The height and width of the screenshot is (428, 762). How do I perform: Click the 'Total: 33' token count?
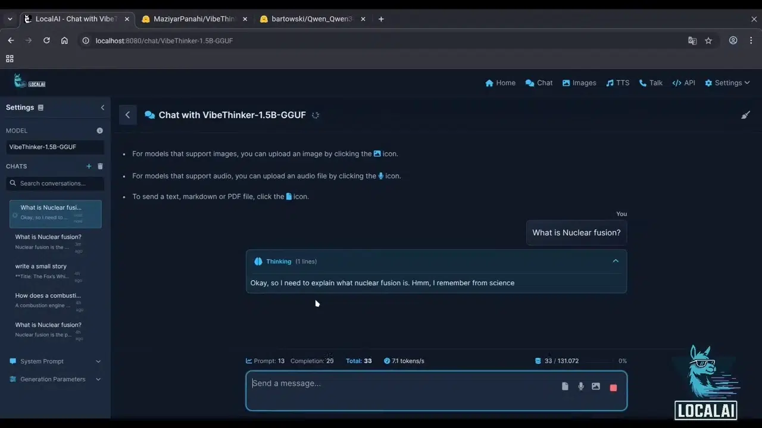[x=359, y=361]
